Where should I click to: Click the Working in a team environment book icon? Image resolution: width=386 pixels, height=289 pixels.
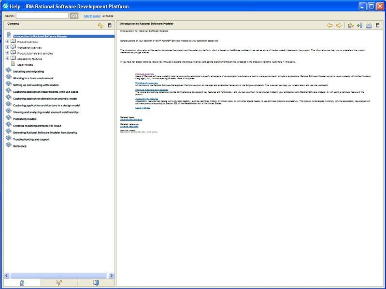tap(9, 77)
